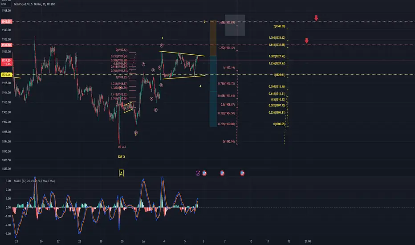Click the purple lightning event icon
Image resolution: width=415 pixels, height=245 pixels.
(198, 173)
